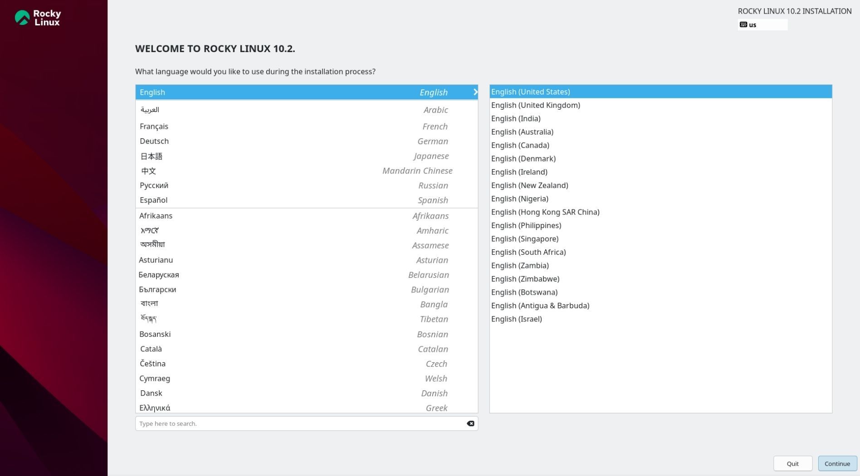Pick Deutsch (German) language
The height and width of the screenshot is (476, 860).
307,141
